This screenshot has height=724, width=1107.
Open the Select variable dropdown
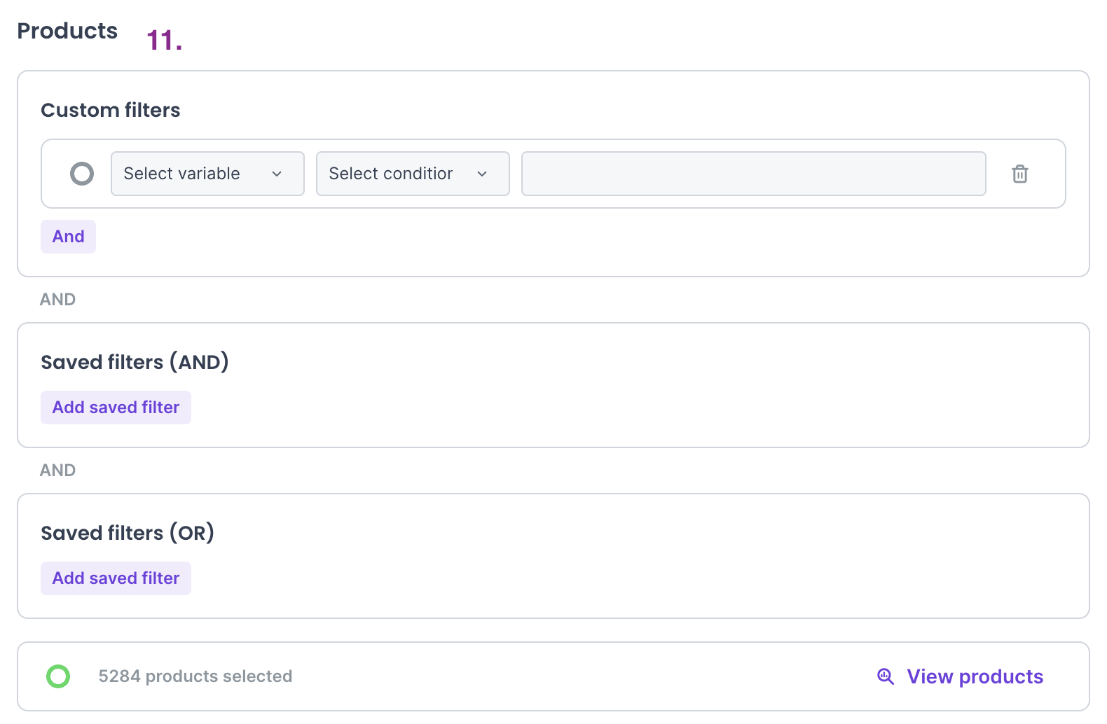click(207, 174)
